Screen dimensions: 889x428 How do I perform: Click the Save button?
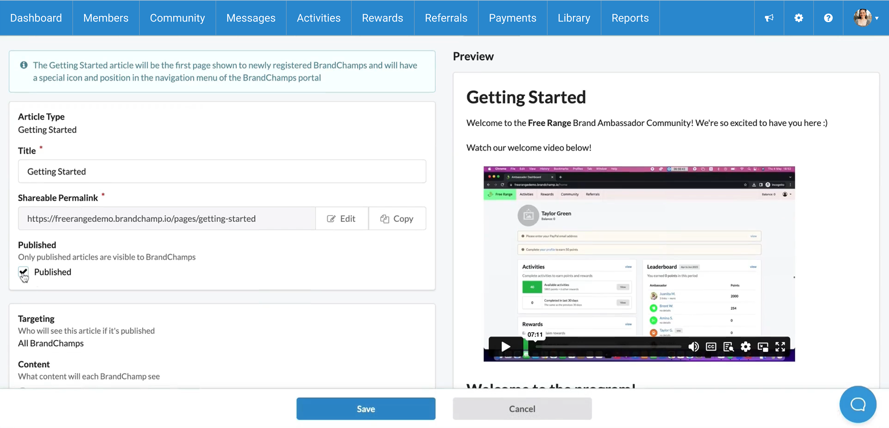click(366, 409)
